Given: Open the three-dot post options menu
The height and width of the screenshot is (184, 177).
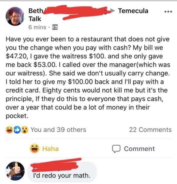Looking at the screenshot, I should [168, 12].
